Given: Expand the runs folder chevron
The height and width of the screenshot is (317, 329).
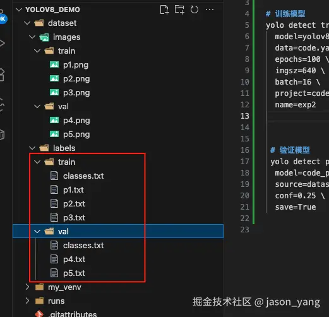Looking at the screenshot, I should [x=27, y=301].
